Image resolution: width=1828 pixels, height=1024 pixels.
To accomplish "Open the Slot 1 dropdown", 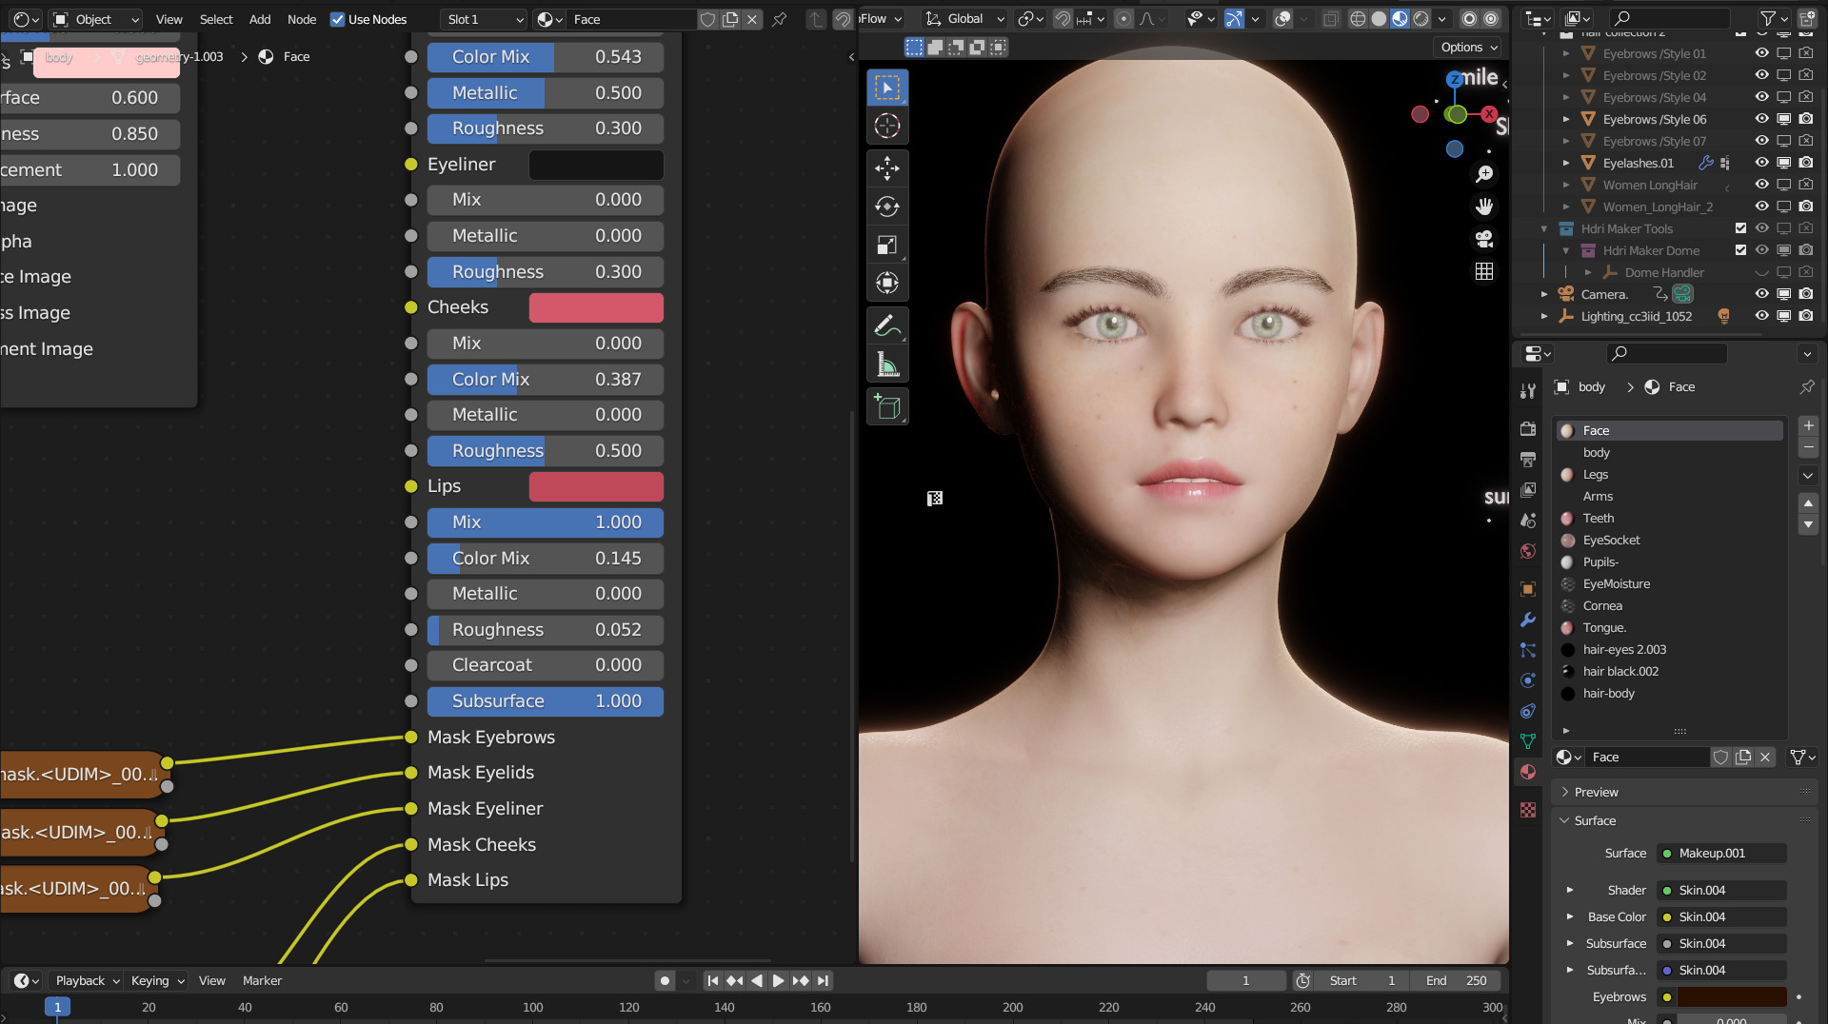I will click(485, 19).
